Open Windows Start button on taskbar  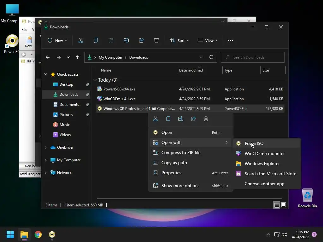(10, 234)
